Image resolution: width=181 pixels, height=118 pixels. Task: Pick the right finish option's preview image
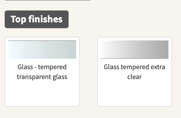134,50
